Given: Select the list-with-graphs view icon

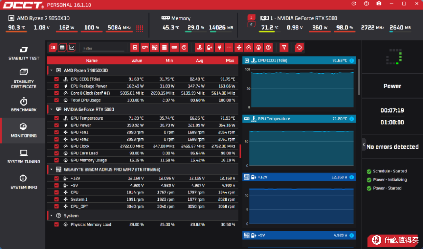Looking at the screenshot, I should click(x=52, y=48).
